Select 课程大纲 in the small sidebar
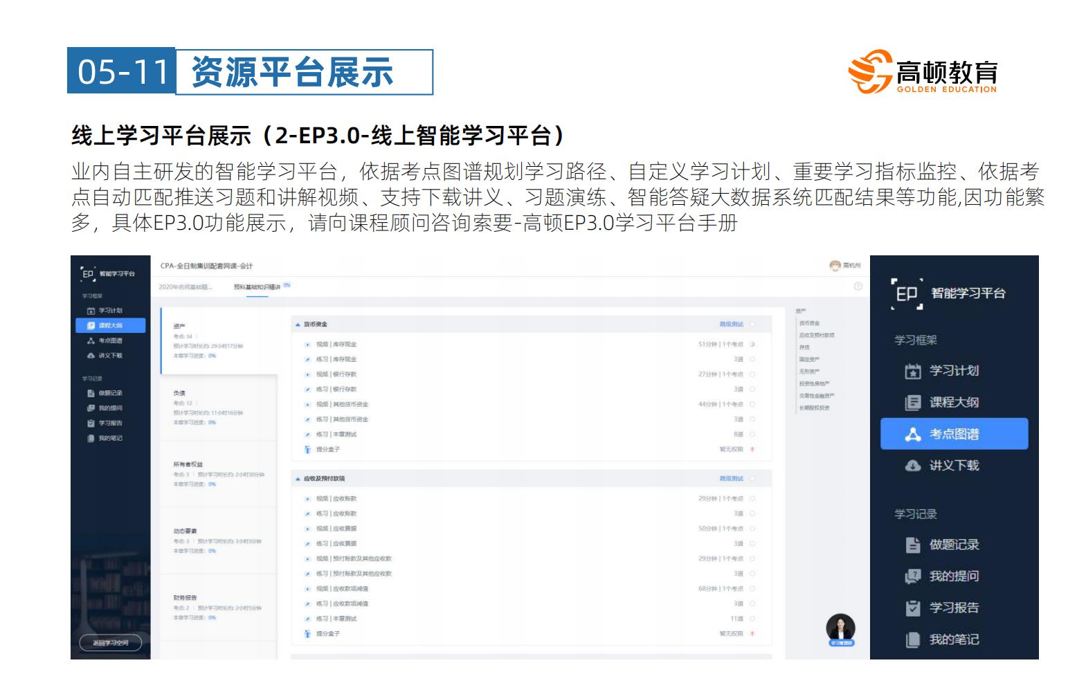Screen dimensions: 1077x692 (110, 325)
